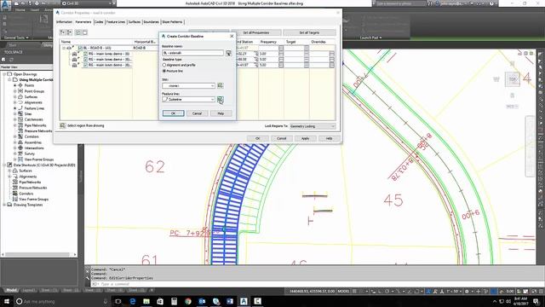This screenshot has height=307, width=545.
Task: Select Pipe Networks under Open Drawings
Action: click(35, 125)
